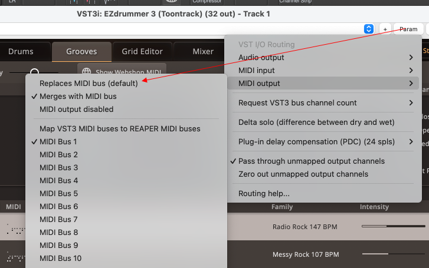This screenshot has height=268, width=429.
Task: Open Plug-in delay compensation (PDC) submenu
Action: [325, 141]
